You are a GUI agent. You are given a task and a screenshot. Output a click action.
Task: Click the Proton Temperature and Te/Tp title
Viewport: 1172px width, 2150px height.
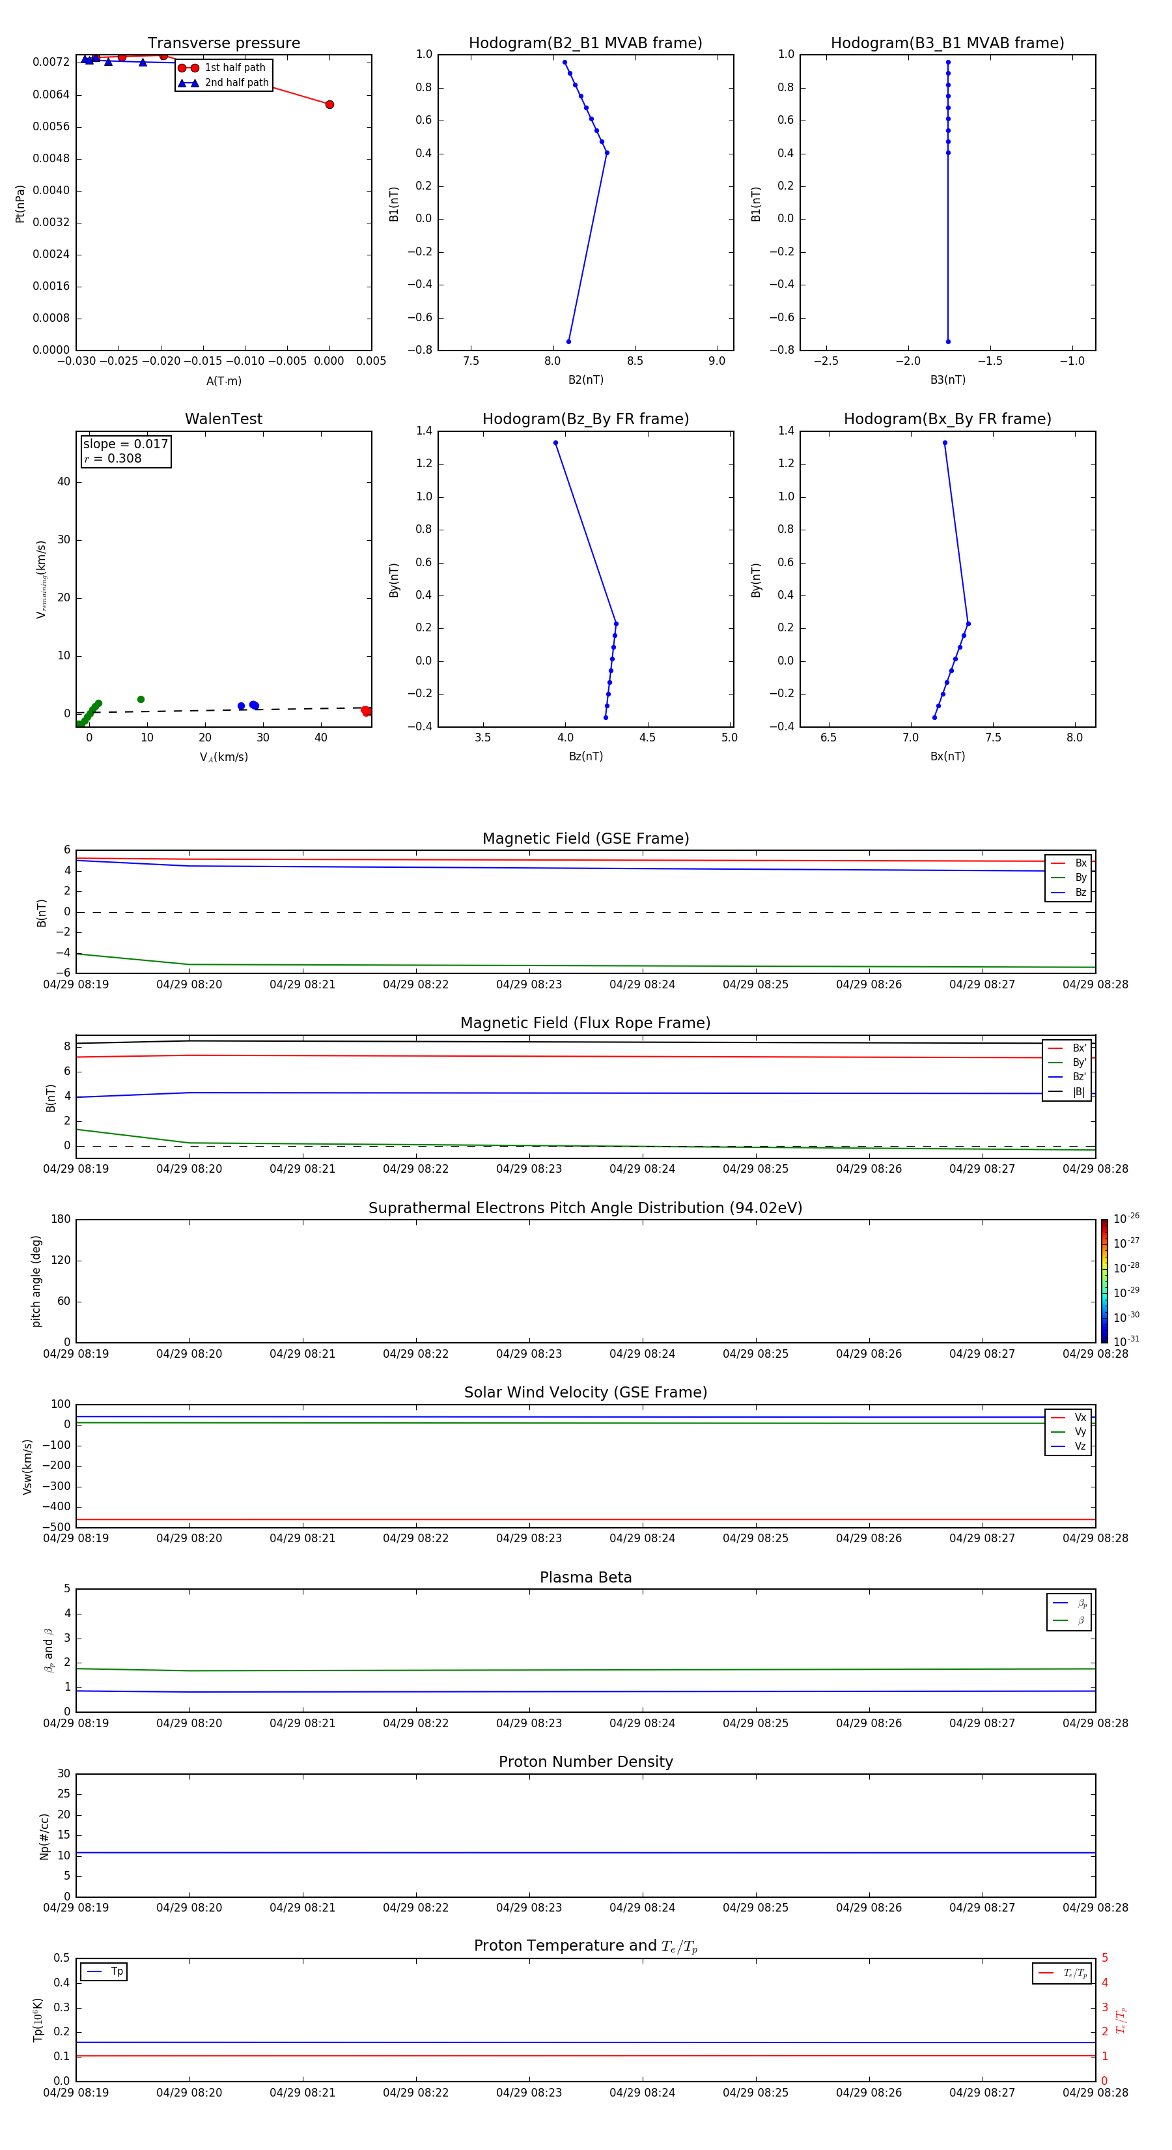(585, 1946)
